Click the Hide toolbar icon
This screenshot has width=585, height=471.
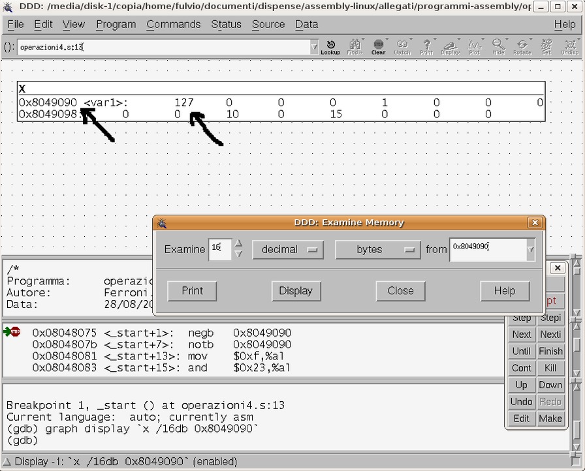[498, 48]
